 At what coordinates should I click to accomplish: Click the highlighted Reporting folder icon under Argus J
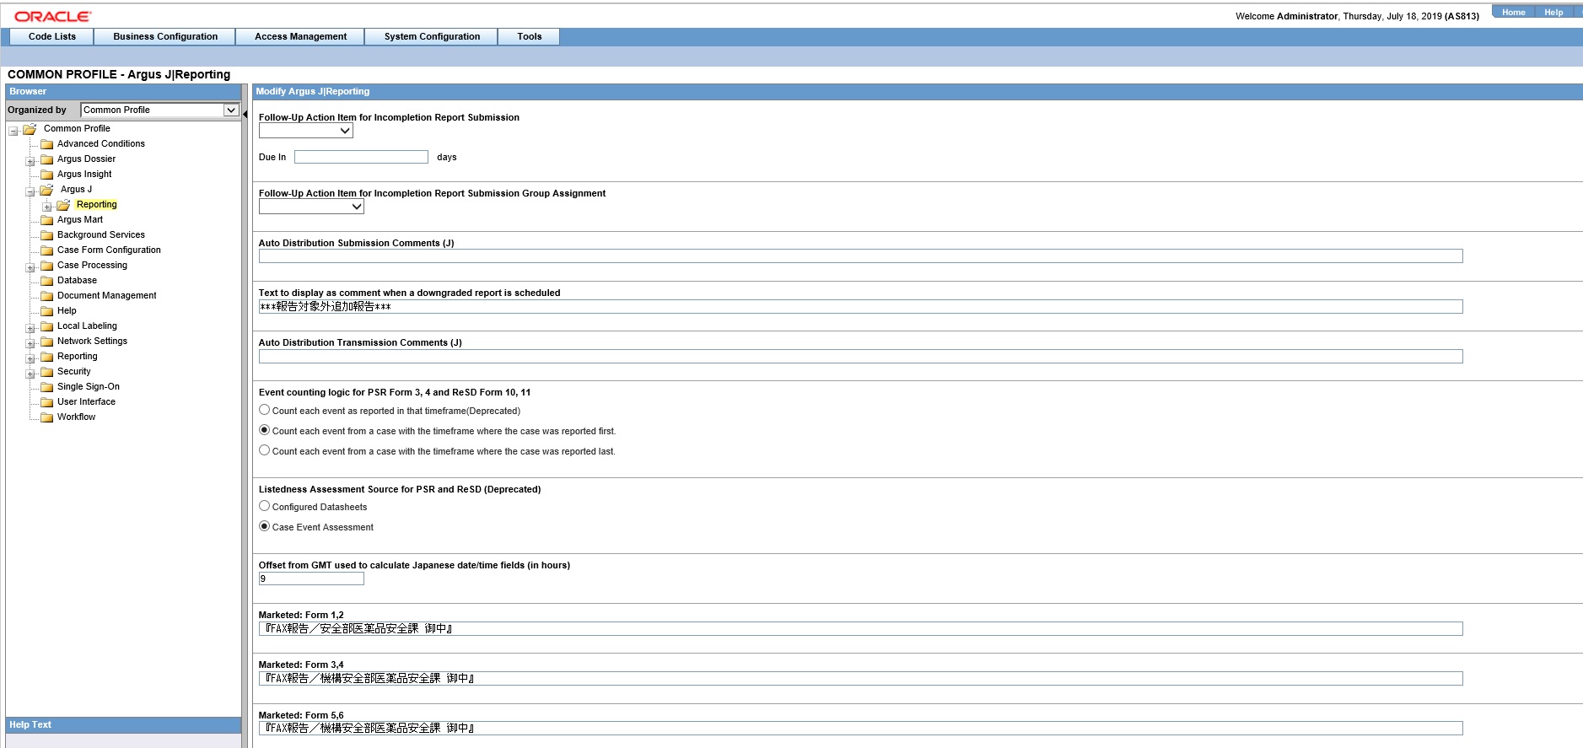[x=63, y=205]
